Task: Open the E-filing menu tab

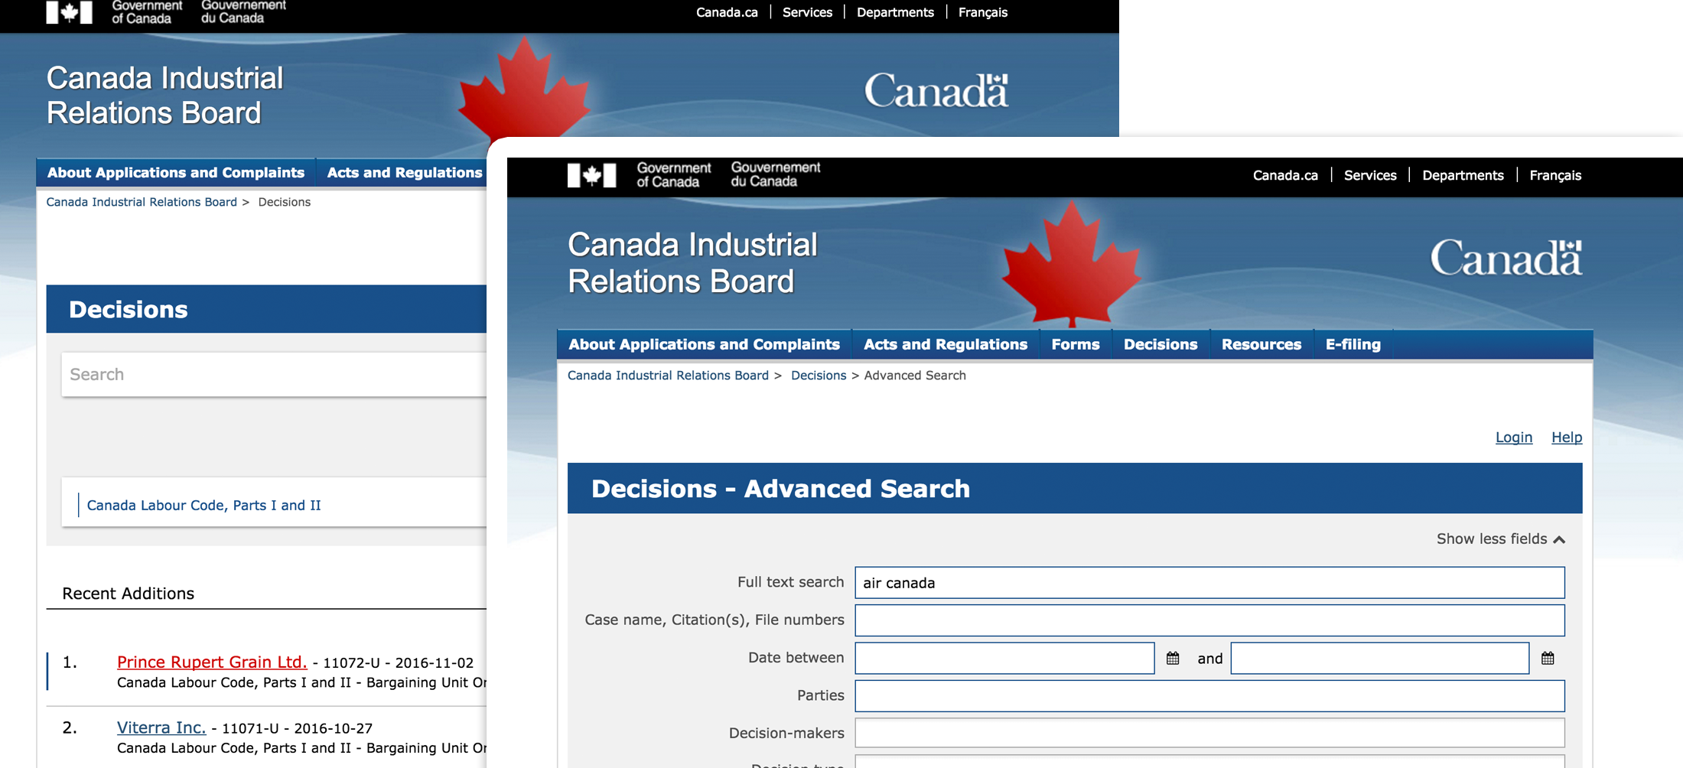Action: (1353, 344)
